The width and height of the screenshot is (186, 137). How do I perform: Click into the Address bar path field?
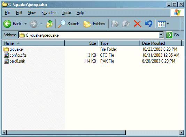pyautogui.click(x=89, y=35)
